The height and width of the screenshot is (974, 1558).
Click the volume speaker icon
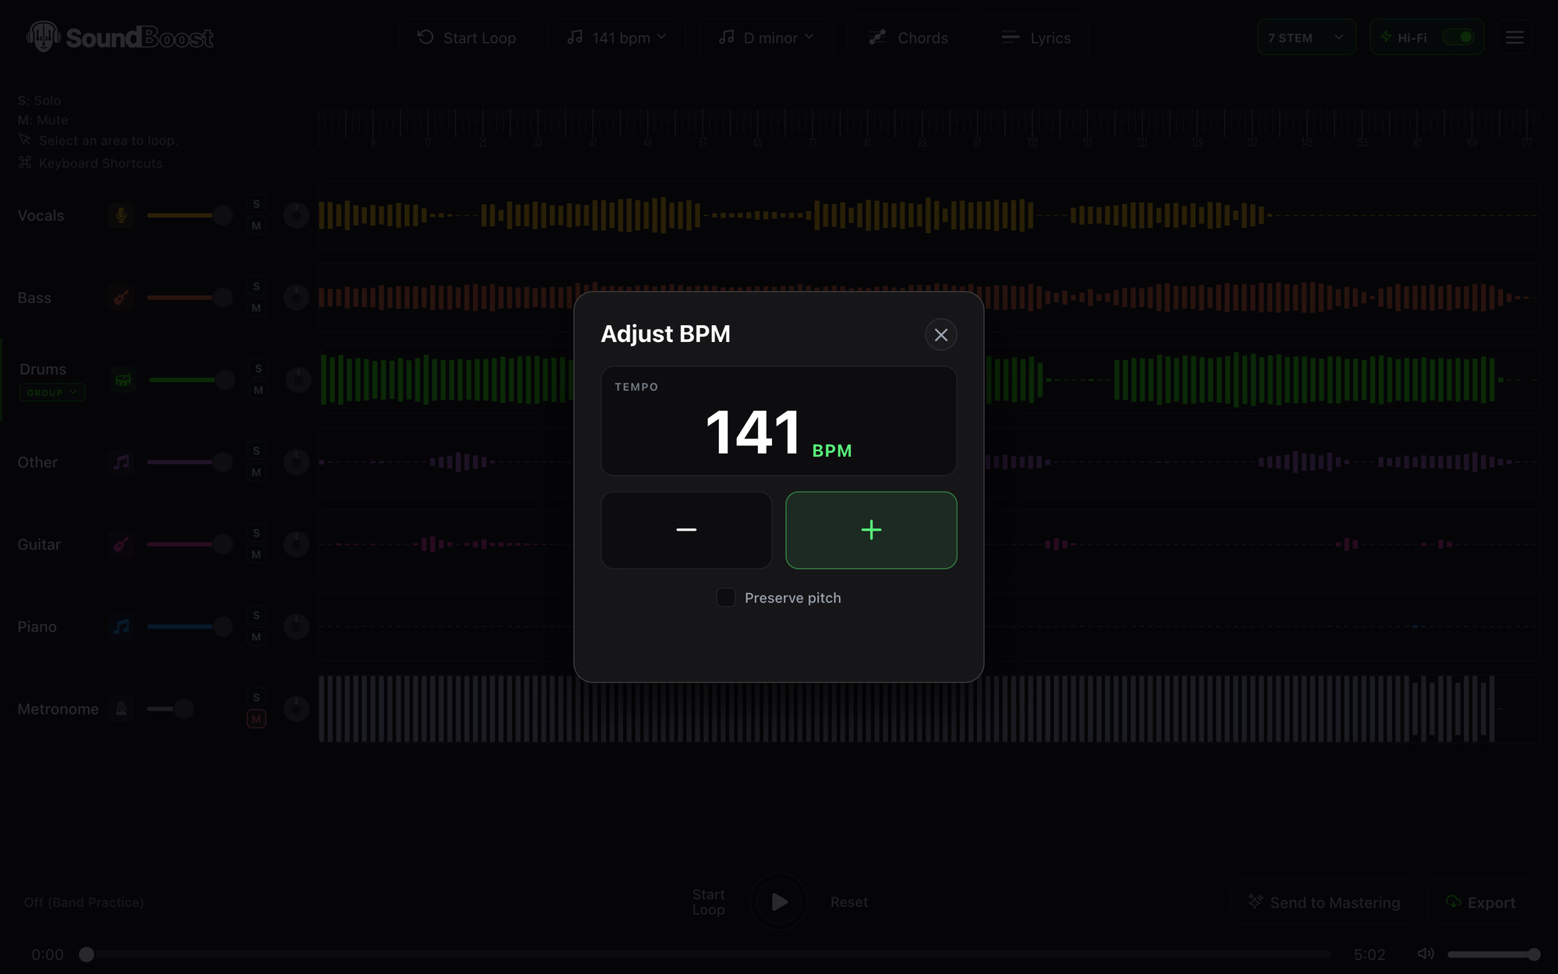1426,954
